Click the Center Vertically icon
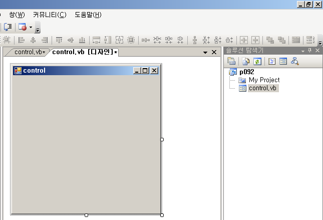Viewport: 323px width, 220px height. [255, 40]
